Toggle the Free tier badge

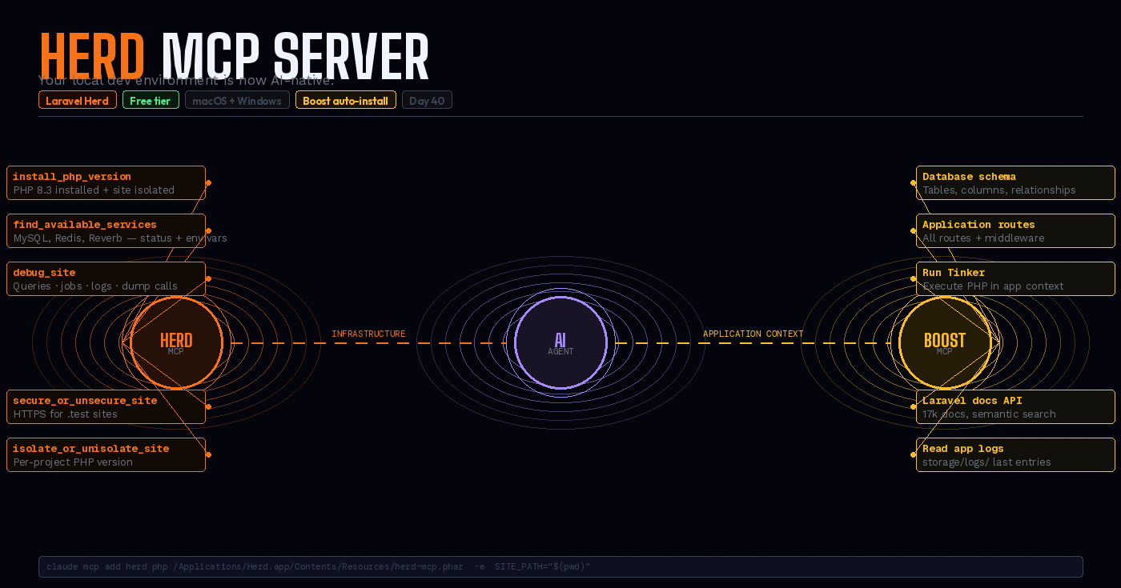pos(151,100)
